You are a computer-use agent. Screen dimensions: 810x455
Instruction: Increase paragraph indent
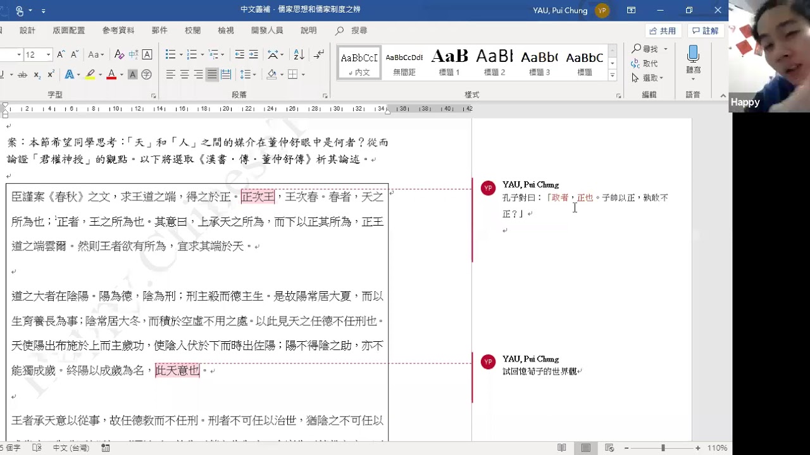[x=254, y=54]
